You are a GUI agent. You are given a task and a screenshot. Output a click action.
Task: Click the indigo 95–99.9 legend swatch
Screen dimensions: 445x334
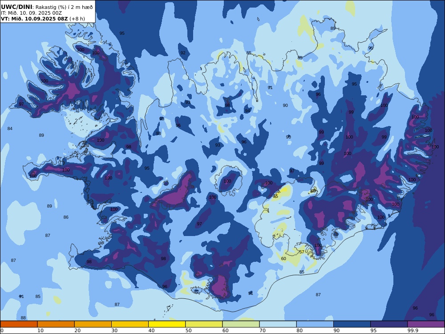click(389, 324)
